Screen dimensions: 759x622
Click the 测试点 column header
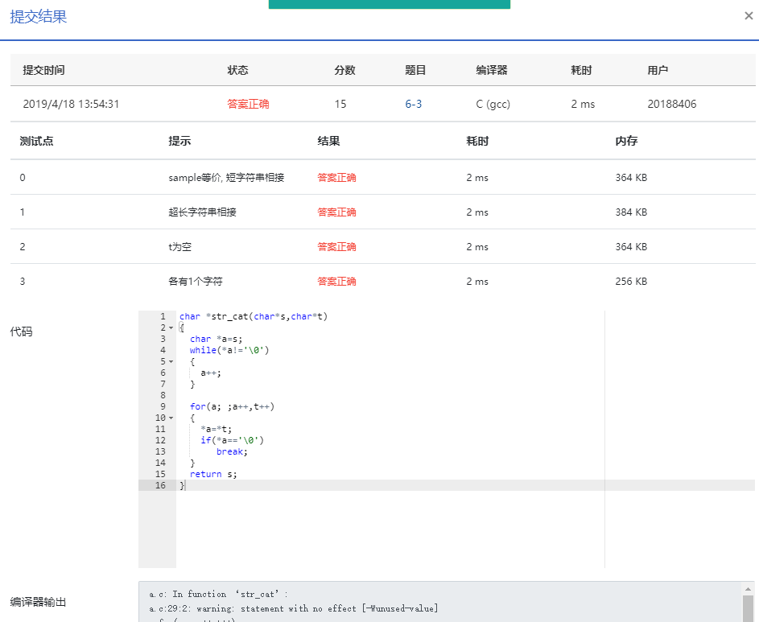tap(36, 141)
